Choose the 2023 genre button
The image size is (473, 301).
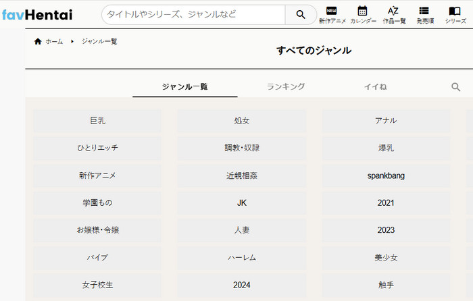click(x=386, y=230)
